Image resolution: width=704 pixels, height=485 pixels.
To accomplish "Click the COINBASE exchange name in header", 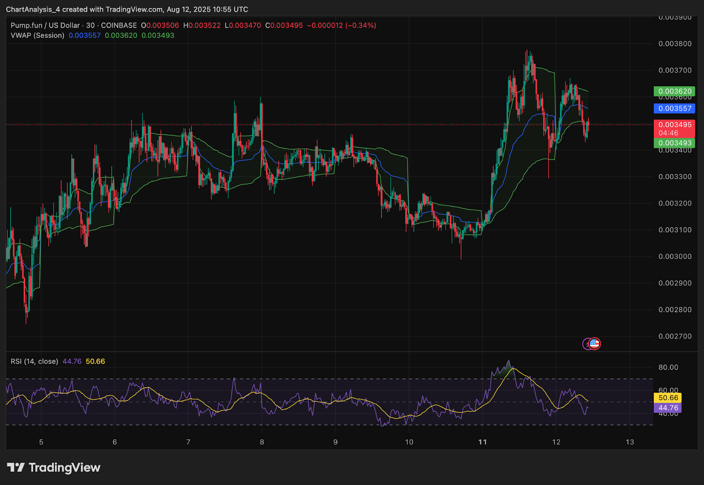I will tap(119, 26).
